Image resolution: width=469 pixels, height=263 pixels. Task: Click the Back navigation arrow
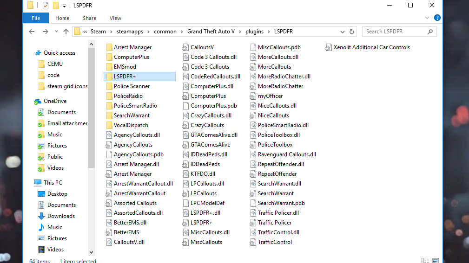[x=32, y=32]
